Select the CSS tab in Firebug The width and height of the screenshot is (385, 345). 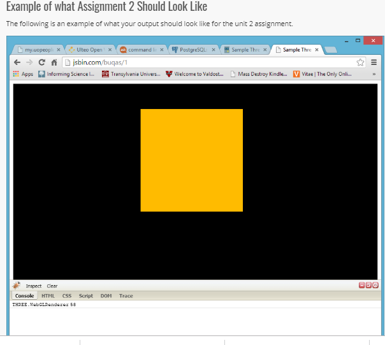67,296
